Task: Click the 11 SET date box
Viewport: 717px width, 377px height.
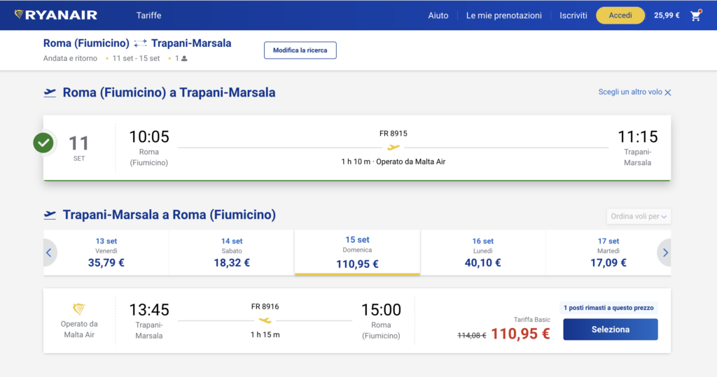Action: pyautogui.click(x=78, y=148)
